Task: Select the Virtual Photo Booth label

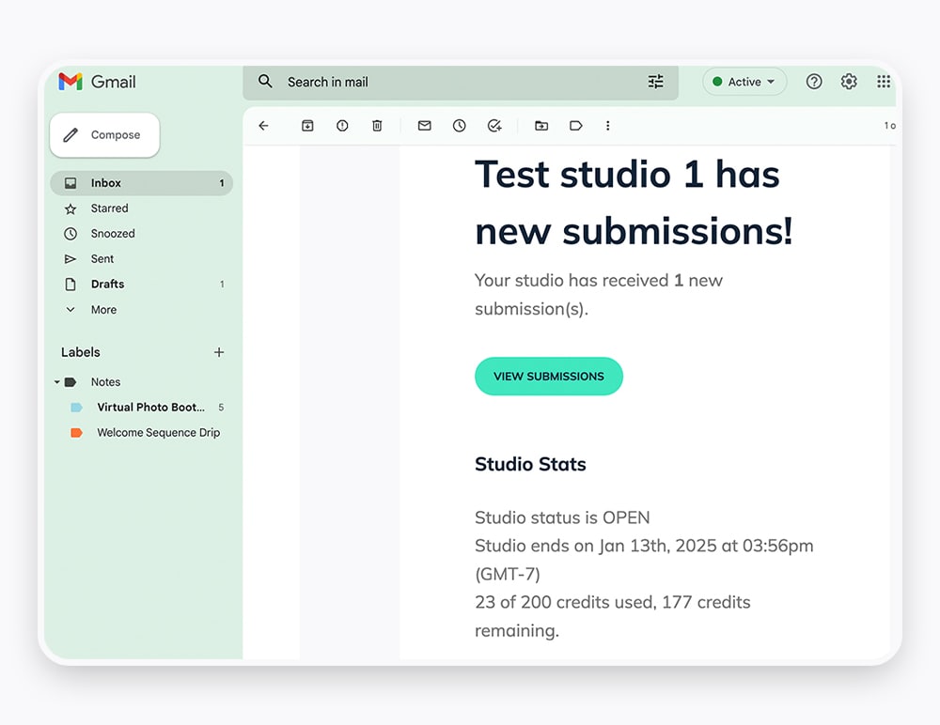Action: (x=149, y=408)
